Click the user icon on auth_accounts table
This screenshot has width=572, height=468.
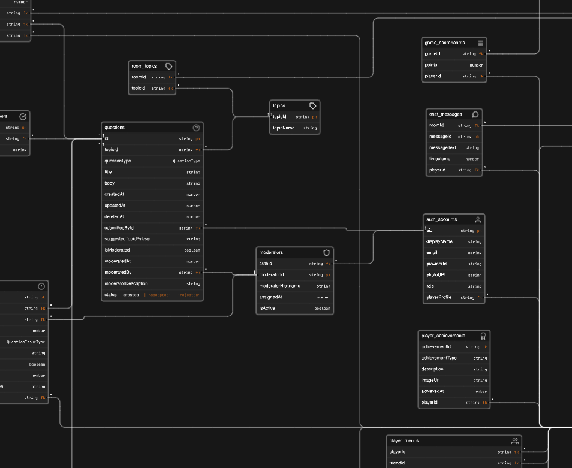point(478,220)
